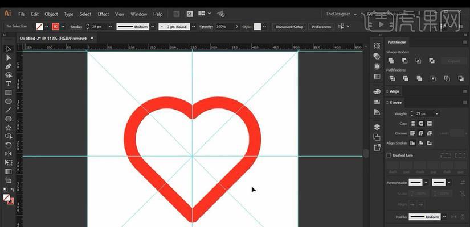The width and height of the screenshot is (470, 227).
Task: Click the Unite shape mode icon
Action: click(391, 61)
